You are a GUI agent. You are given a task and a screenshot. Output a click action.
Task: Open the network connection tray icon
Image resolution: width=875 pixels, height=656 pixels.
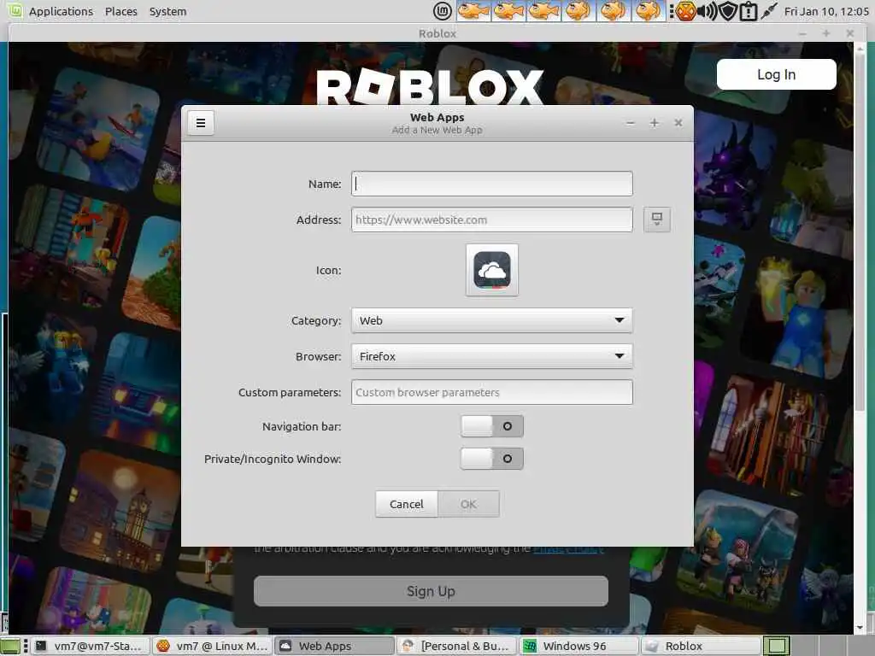coord(768,11)
